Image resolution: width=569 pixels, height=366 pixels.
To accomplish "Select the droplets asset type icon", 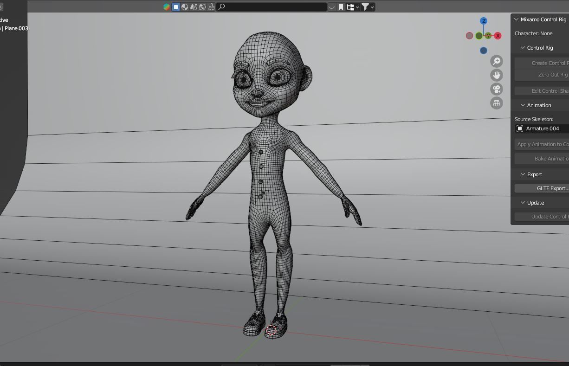I will pyautogui.click(x=194, y=7).
